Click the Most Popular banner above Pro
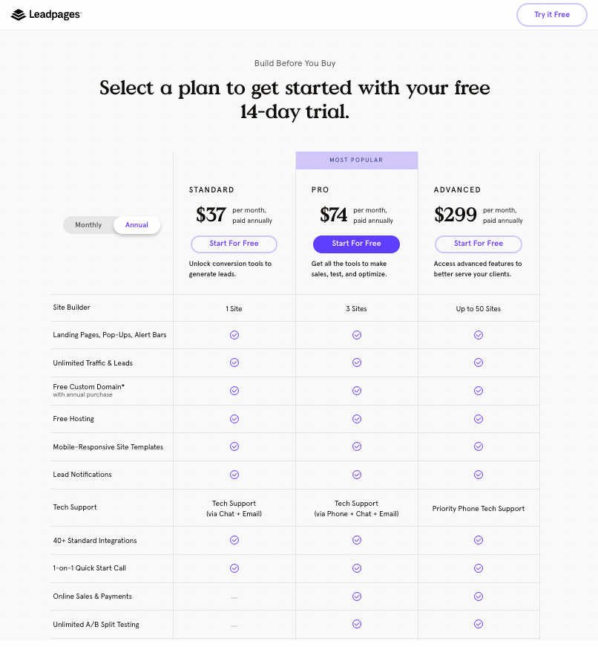 (x=356, y=160)
